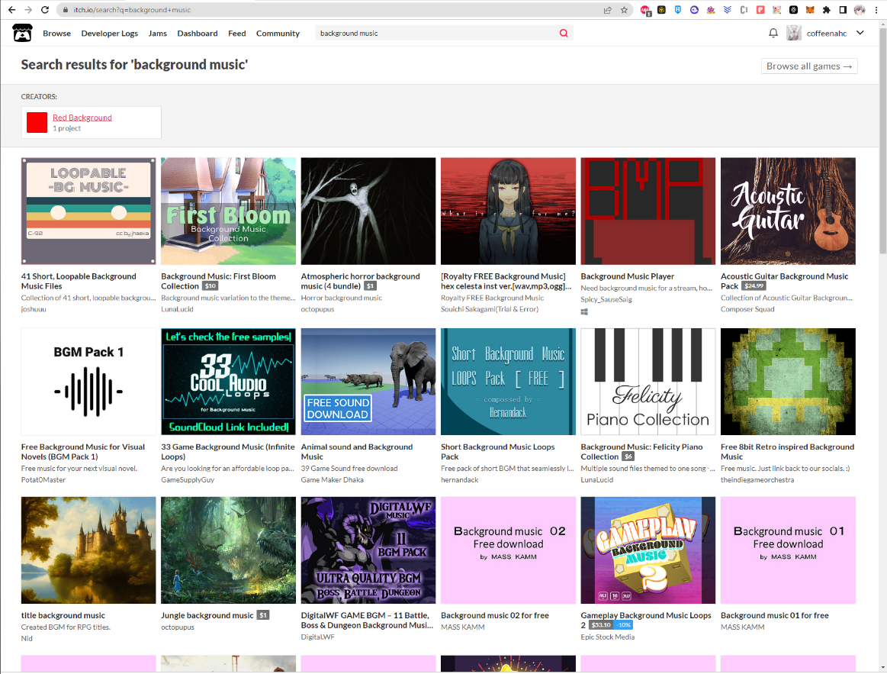This screenshot has height=674, width=887.
Task: Click the -10% discount tag
Action: pyautogui.click(x=623, y=624)
